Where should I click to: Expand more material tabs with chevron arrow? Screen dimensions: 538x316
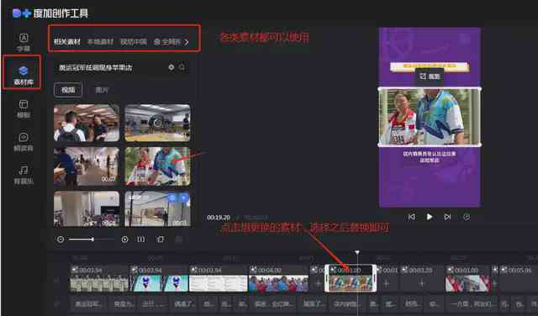pyautogui.click(x=187, y=42)
